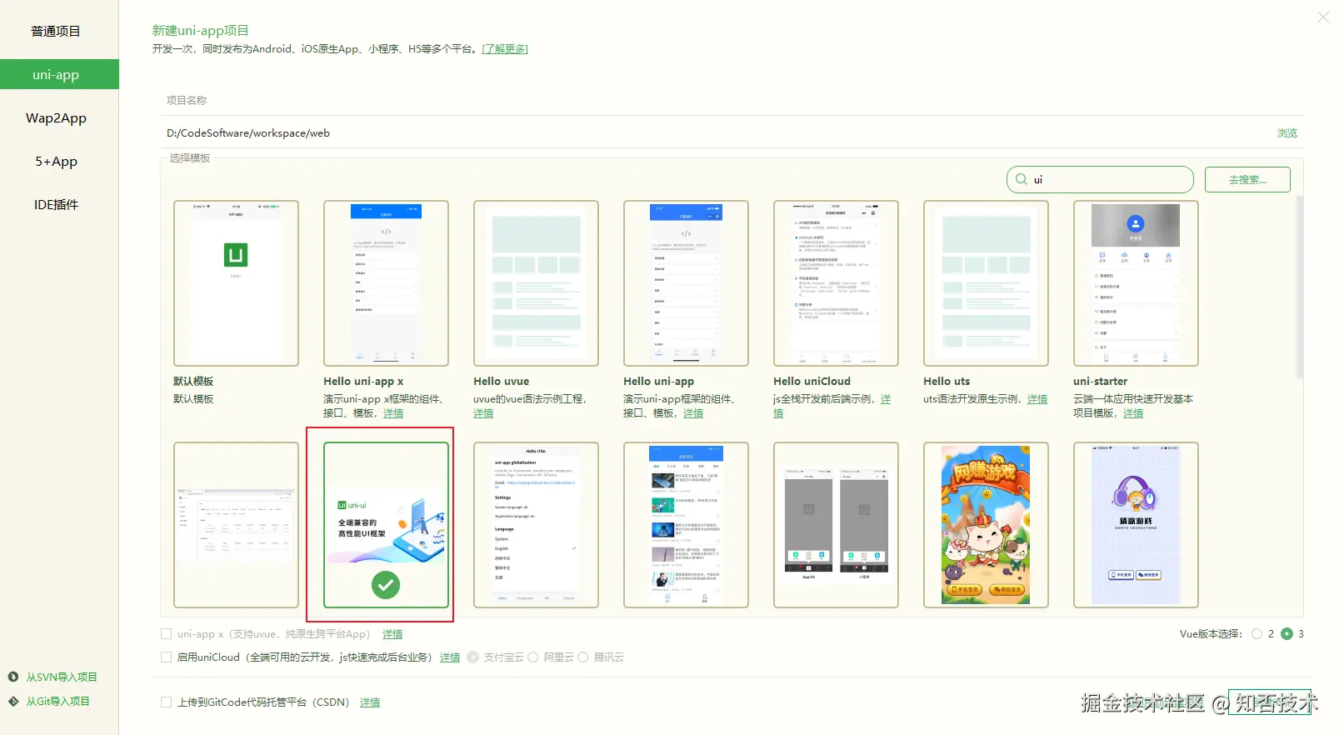Close the new project dialog
Image resolution: width=1339 pixels, height=735 pixels.
pyautogui.click(x=1323, y=17)
